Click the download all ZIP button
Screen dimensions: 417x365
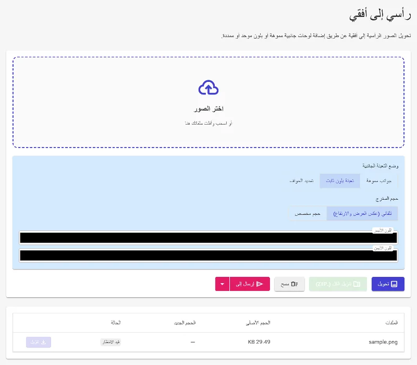[x=338, y=284]
